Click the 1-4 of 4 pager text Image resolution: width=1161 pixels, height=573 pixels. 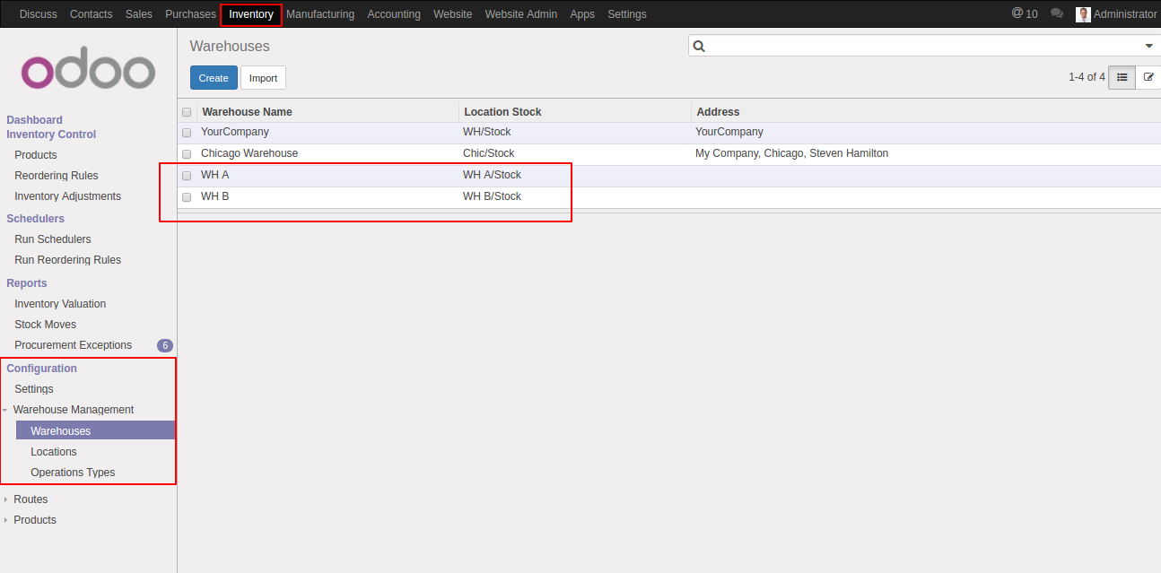[x=1087, y=77]
